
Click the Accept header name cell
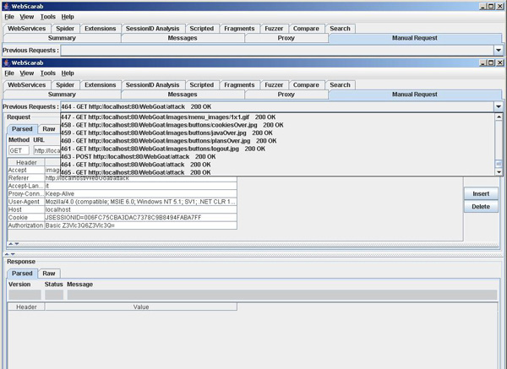(26, 170)
